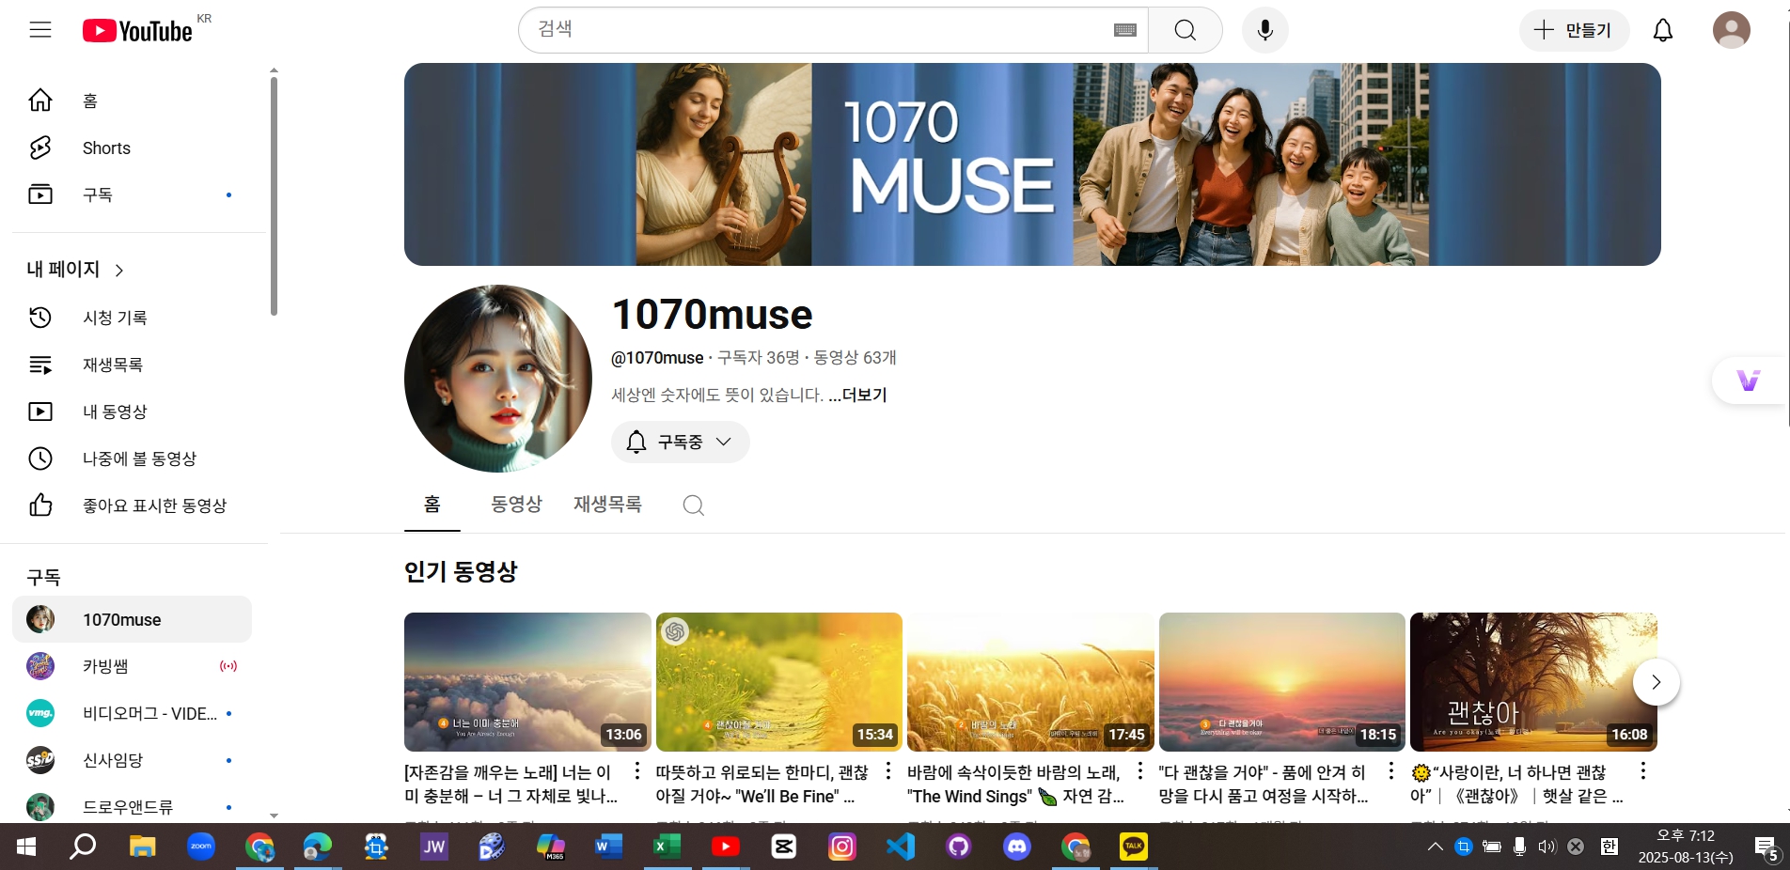Play the 13:06 clouds thumbnail
Viewport: 1790px width, 870px height.
527,682
